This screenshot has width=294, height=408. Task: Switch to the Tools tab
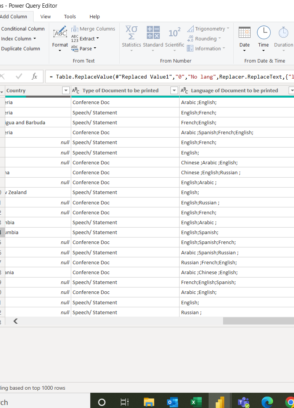(x=70, y=17)
